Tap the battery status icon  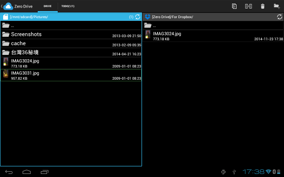point(279,172)
